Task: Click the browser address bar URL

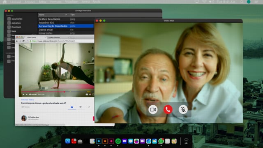Action: [x=54, y=41]
